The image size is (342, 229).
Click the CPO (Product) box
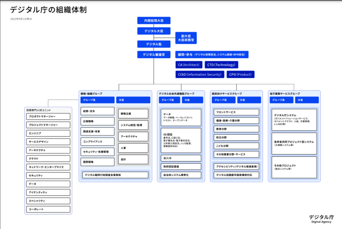[x=240, y=74]
